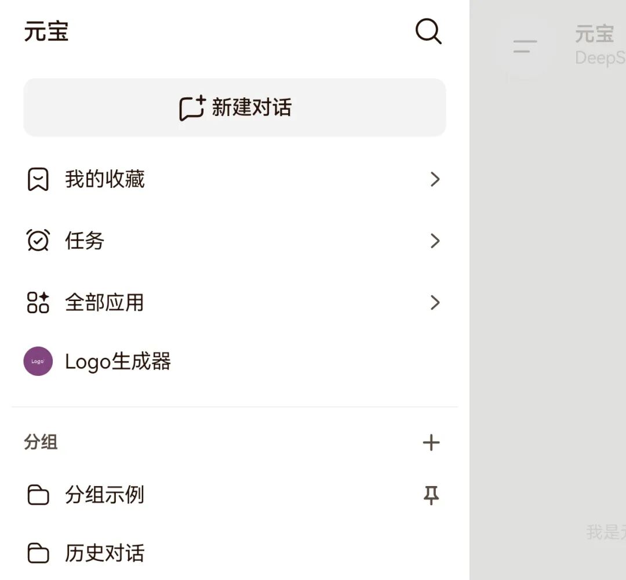626x580 pixels.
Task: Open the grid icon beside 全部应用
Action: [x=38, y=302]
